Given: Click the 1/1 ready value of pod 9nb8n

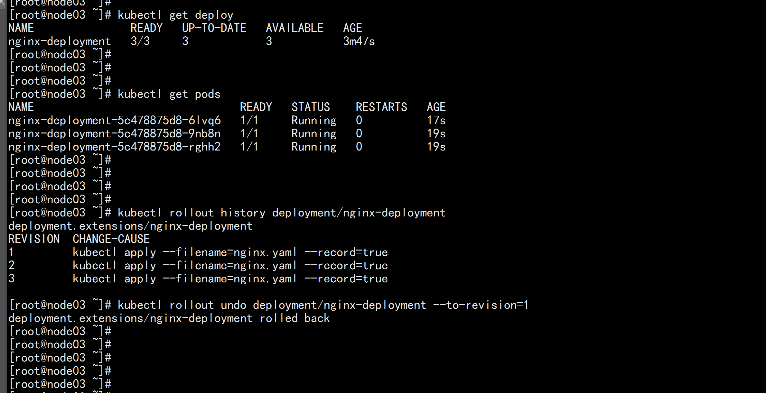Looking at the screenshot, I should [x=249, y=133].
